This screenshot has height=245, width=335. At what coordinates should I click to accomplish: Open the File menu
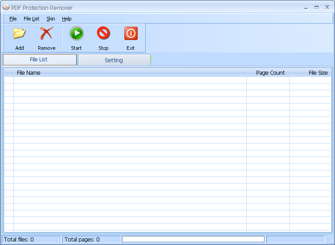tap(13, 19)
